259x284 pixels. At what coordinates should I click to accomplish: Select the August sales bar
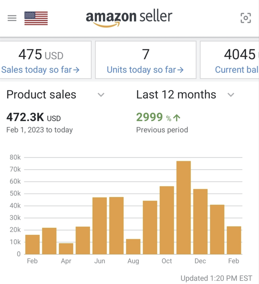tap(133, 247)
